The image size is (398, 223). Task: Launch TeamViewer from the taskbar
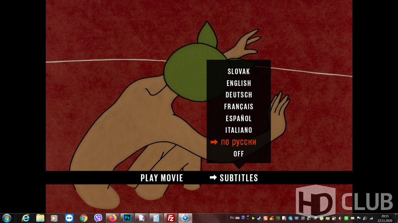pyautogui.click(x=69, y=218)
